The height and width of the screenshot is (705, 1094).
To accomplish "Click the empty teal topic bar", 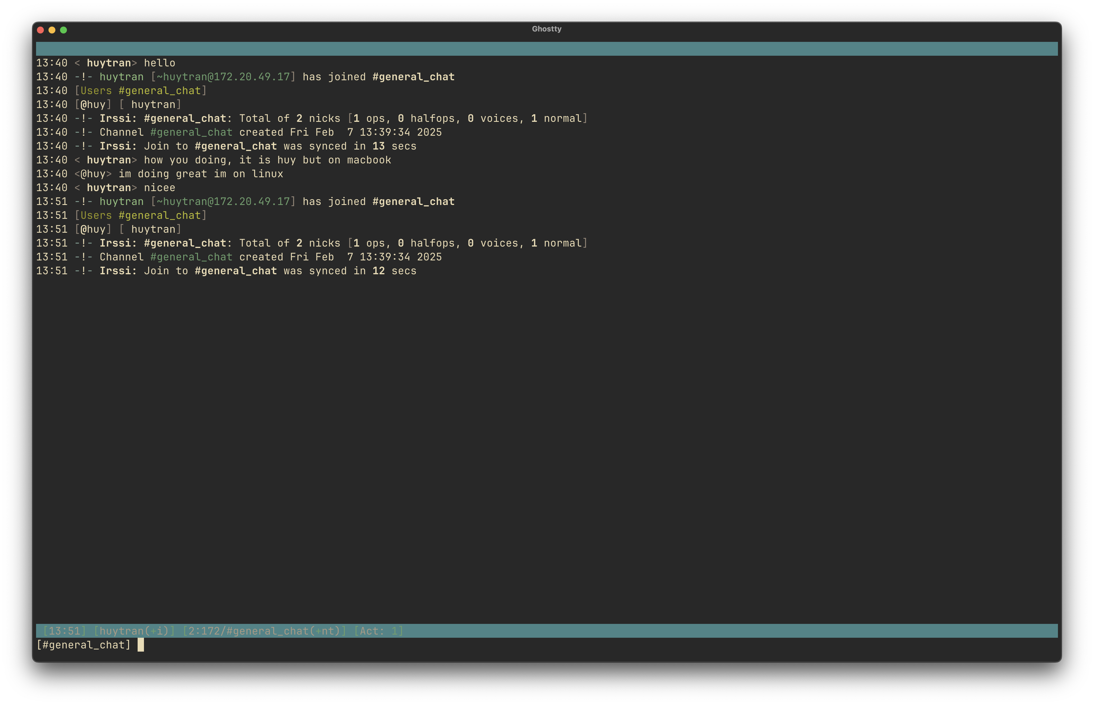I will (546, 49).
